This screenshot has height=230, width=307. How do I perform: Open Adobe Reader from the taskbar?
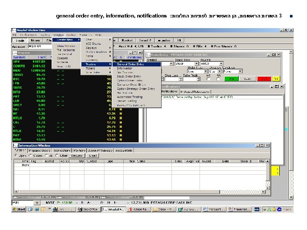click(139, 209)
